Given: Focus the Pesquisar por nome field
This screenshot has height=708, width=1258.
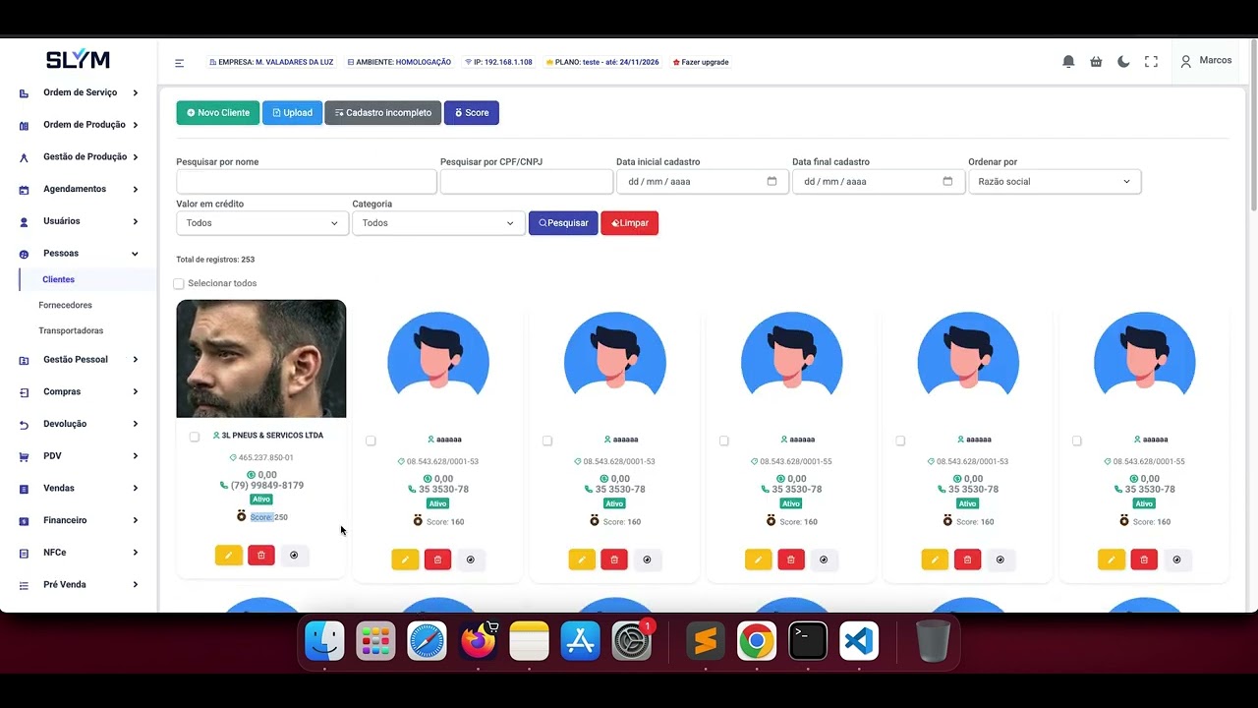Looking at the screenshot, I should [307, 181].
